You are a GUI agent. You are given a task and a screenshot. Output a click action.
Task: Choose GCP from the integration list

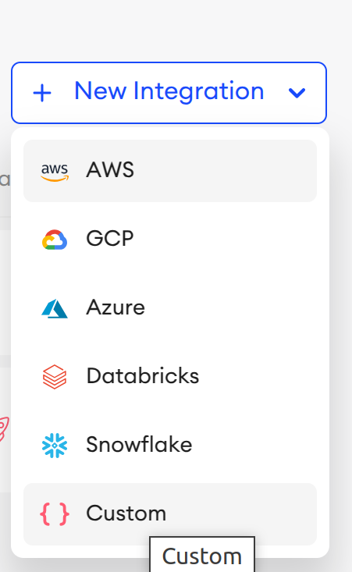click(170, 240)
